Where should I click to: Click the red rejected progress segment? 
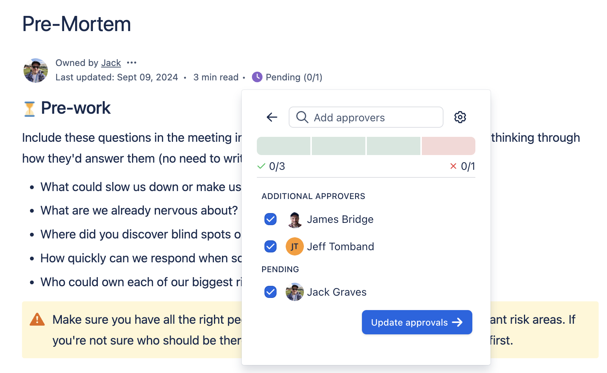pyautogui.click(x=448, y=146)
